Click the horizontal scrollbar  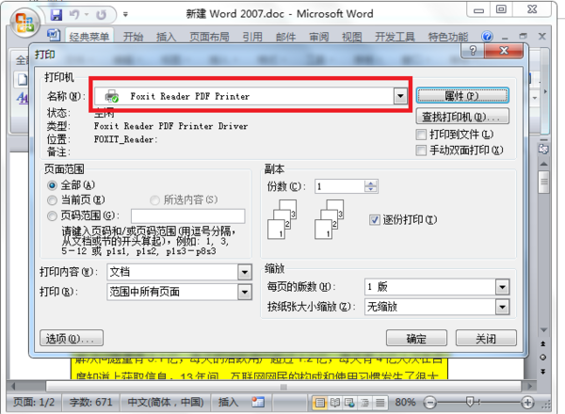tap(283, 387)
